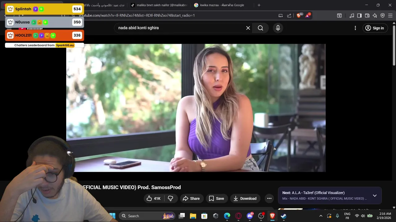The image size is (396, 222).
Task: Open File Explorer from the taskbar
Action: [193, 216]
